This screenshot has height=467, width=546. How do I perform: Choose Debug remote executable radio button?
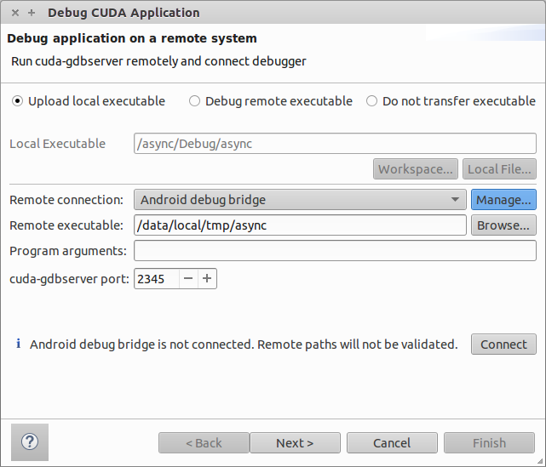click(x=195, y=101)
